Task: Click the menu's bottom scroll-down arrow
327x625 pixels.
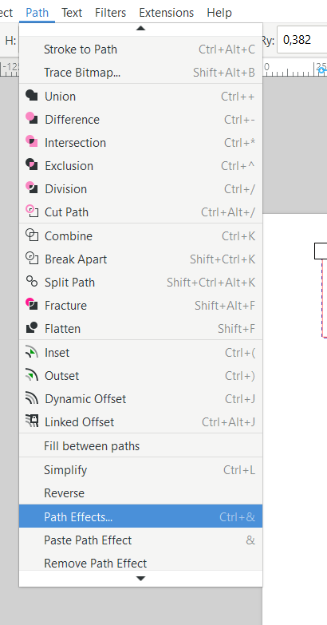Action: point(140,579)
